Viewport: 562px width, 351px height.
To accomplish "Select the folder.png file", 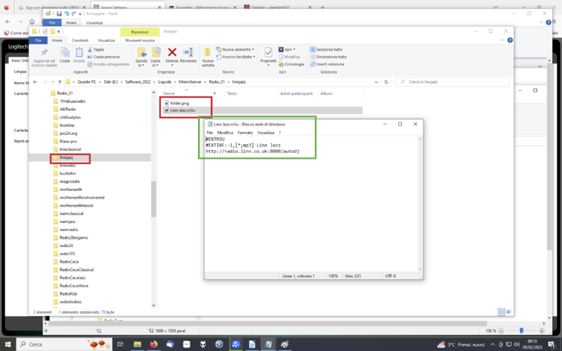I will point(180,103).
